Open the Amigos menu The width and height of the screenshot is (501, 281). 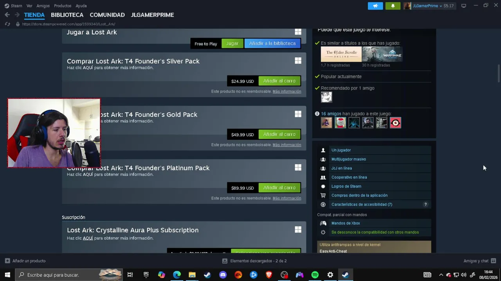click(43, 6)
